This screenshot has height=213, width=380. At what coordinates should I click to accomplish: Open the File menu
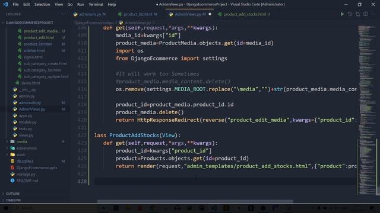pyautogui.click(x=15, y=4)
